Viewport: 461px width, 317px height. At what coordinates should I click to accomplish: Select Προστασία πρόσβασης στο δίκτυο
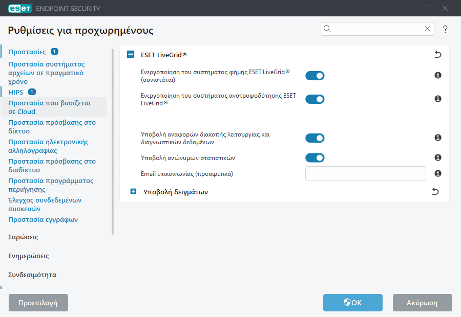click(52, 127)
